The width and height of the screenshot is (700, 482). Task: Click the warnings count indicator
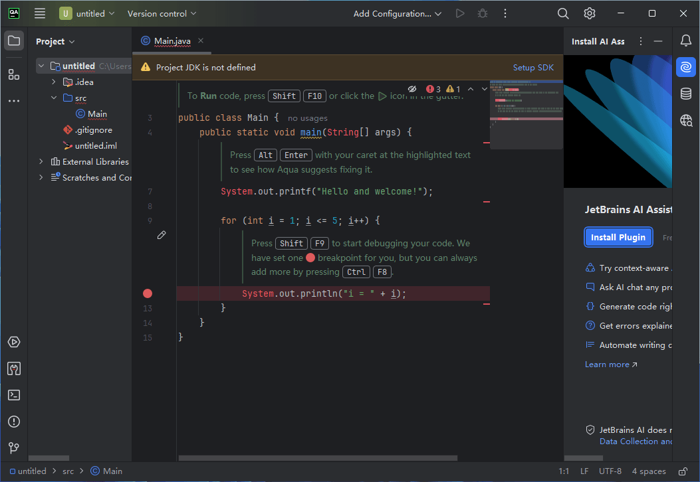[x=453, y=89]
